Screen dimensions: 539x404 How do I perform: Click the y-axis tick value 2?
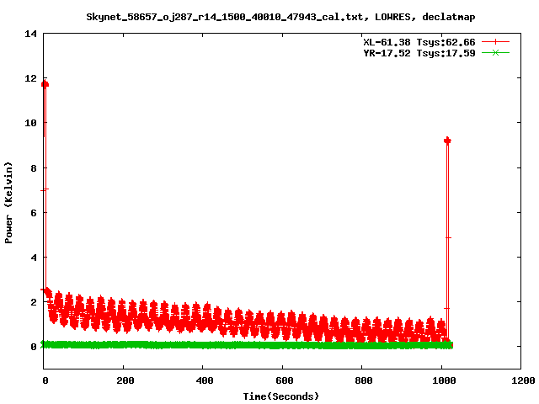(34, 302)
